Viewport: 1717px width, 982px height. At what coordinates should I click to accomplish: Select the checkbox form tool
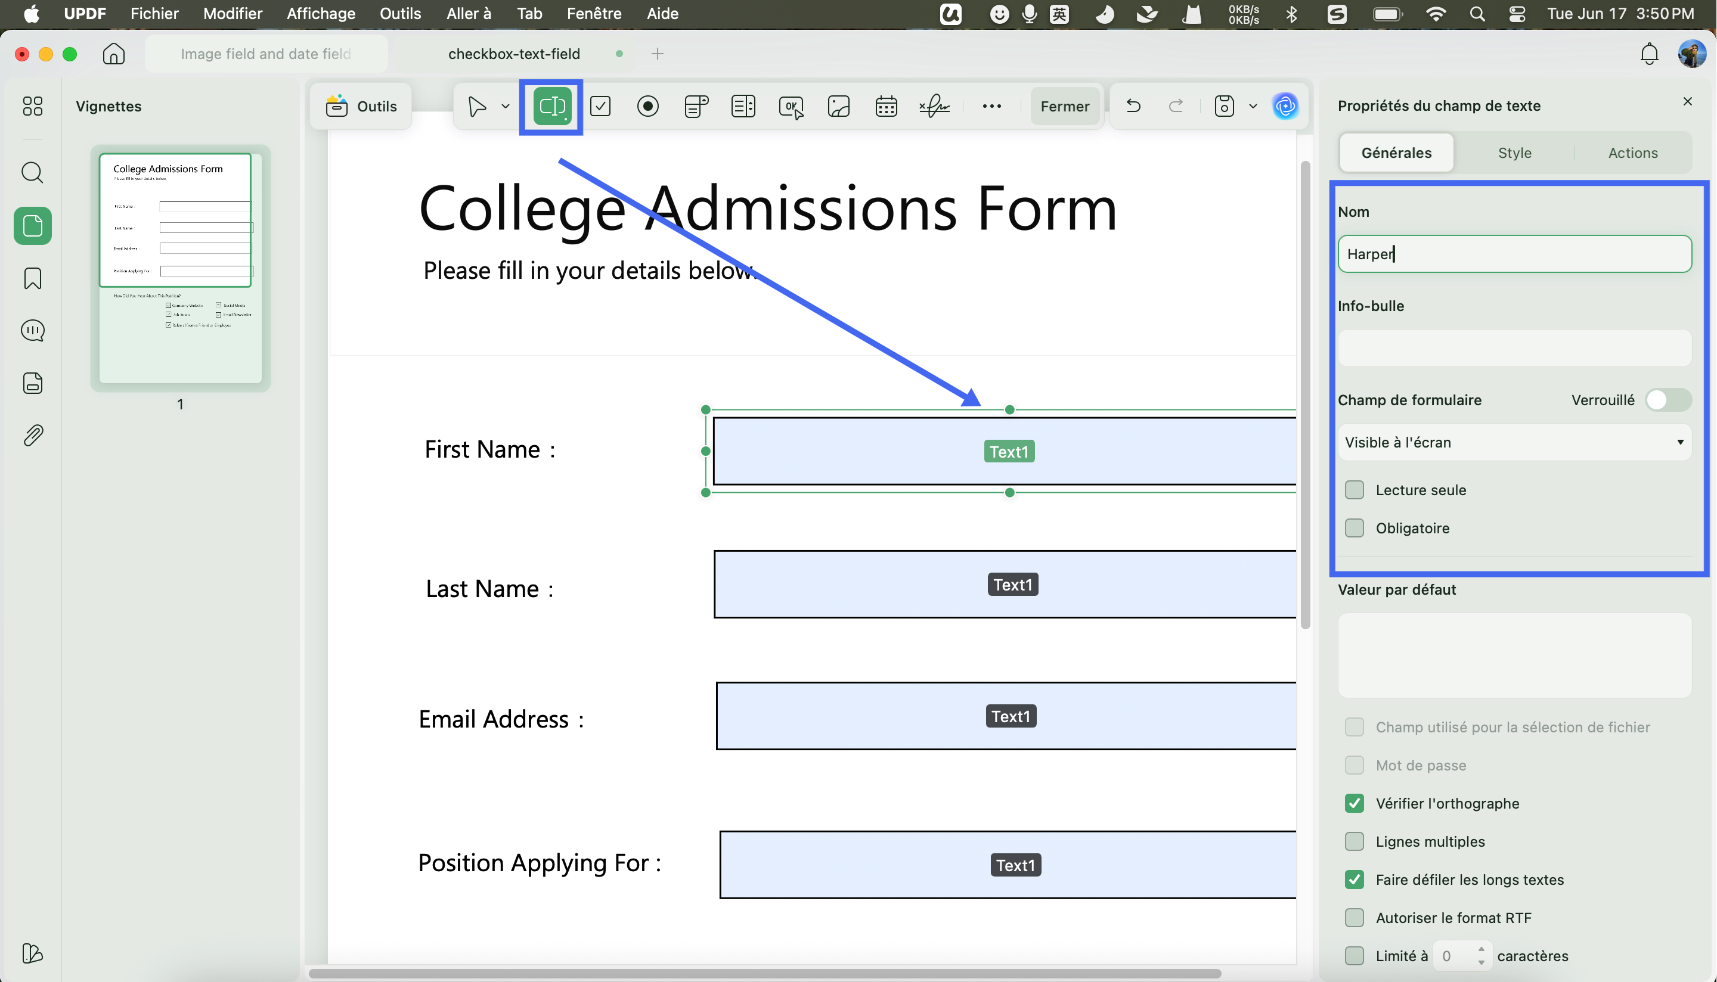[x=600, y=106]
